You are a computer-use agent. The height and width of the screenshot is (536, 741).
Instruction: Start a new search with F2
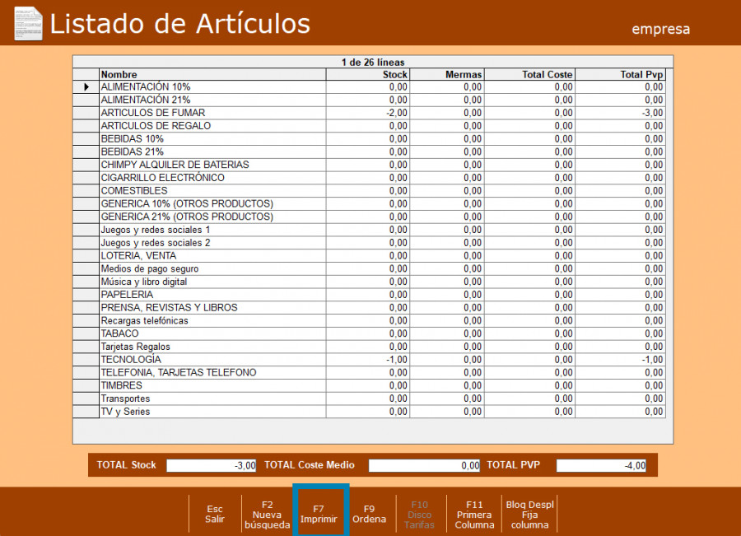[267, 515]
